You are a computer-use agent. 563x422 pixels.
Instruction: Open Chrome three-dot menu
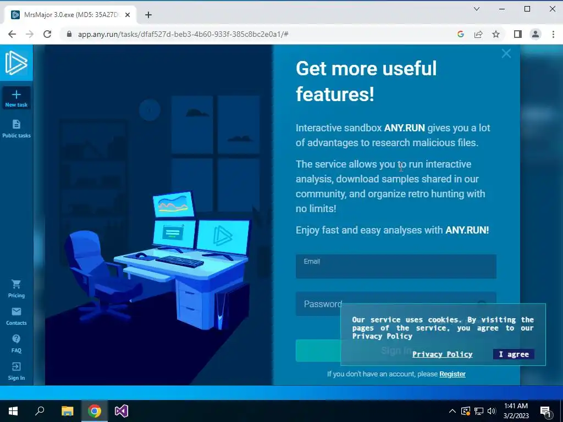pyautogui.click(x=553, y=34)
